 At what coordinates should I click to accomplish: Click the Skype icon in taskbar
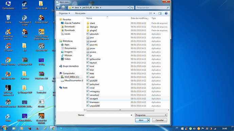point(61,128)
